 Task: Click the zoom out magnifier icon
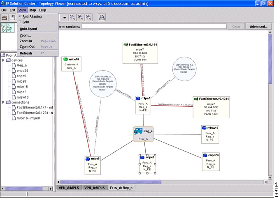(x=88, y=17)
